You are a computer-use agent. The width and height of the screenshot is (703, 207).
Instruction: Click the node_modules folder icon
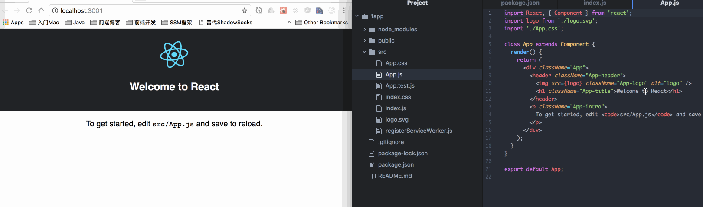click(x=372, y=29)
